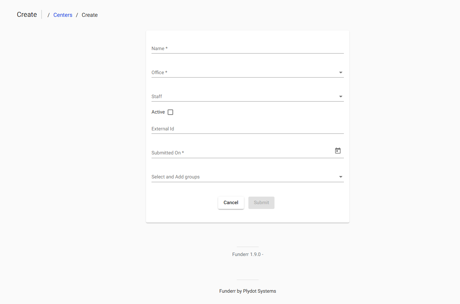Click the Submitted On text field
Screen dimensions: 460x304
pos(240,153)
